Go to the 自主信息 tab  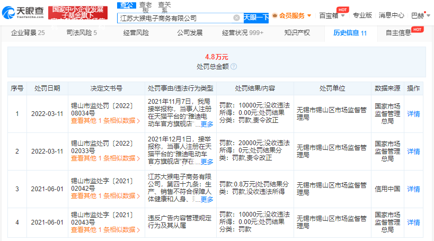click(398, 33)
